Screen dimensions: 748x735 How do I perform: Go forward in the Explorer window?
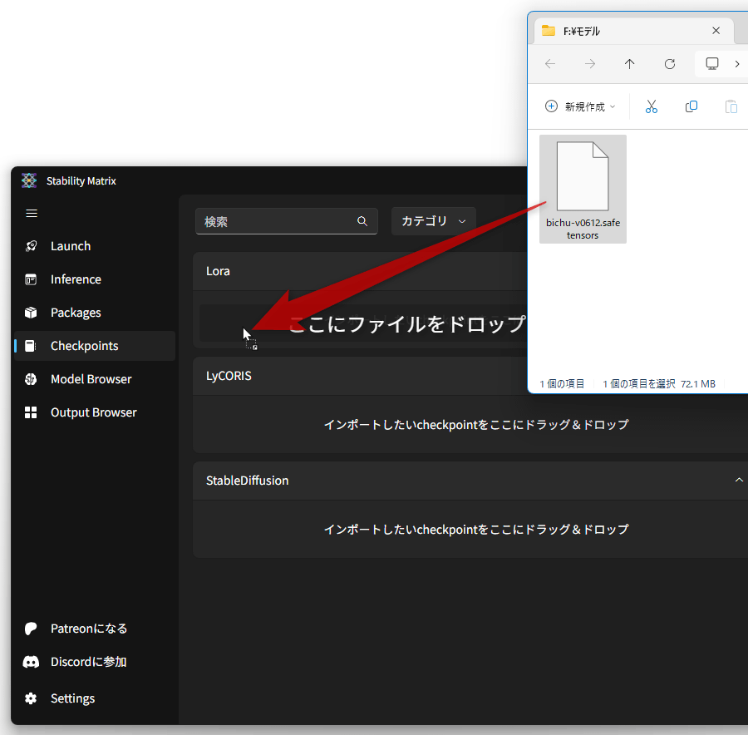click(590, 64)
